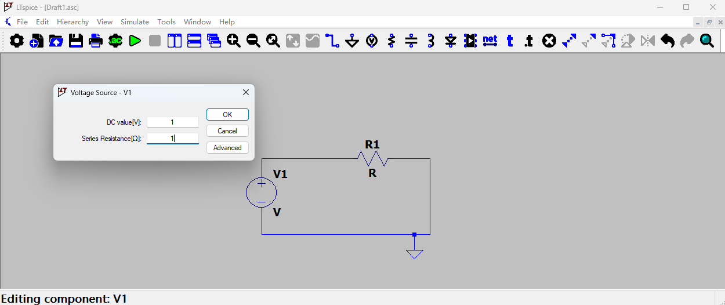Open Advanced voltage source options
Screen dimensions: 725x305
pyautogui.click(x=227, y=148)
